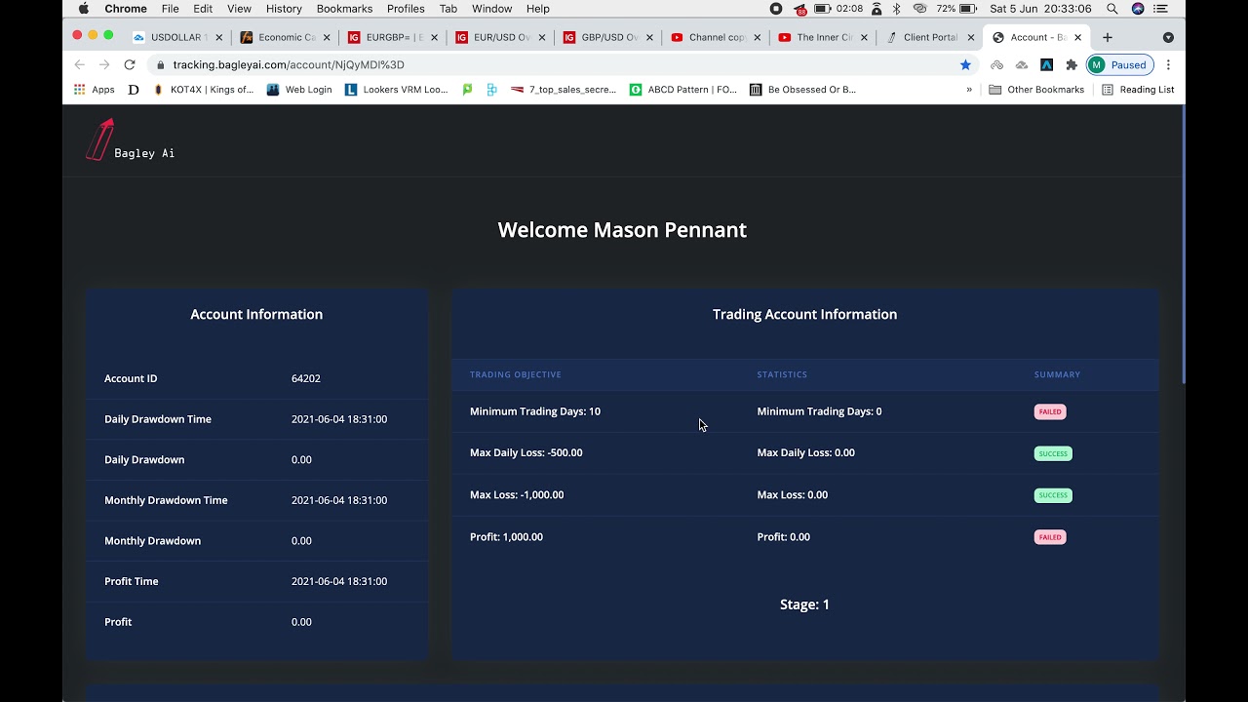Open Siri from the menu bar

[x=1138, y=9]
